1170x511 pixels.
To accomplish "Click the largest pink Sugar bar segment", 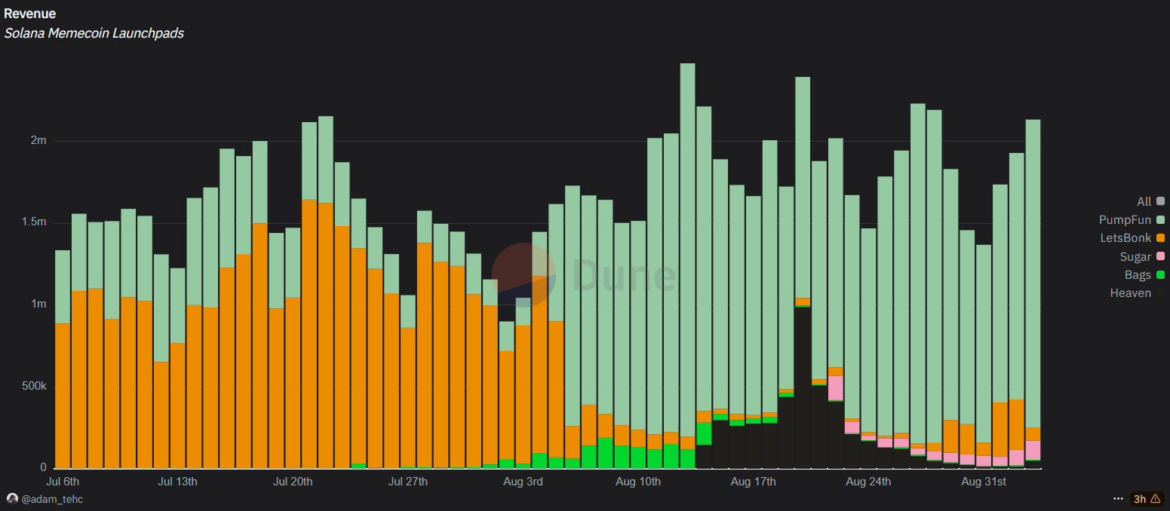I will (835, 387).
